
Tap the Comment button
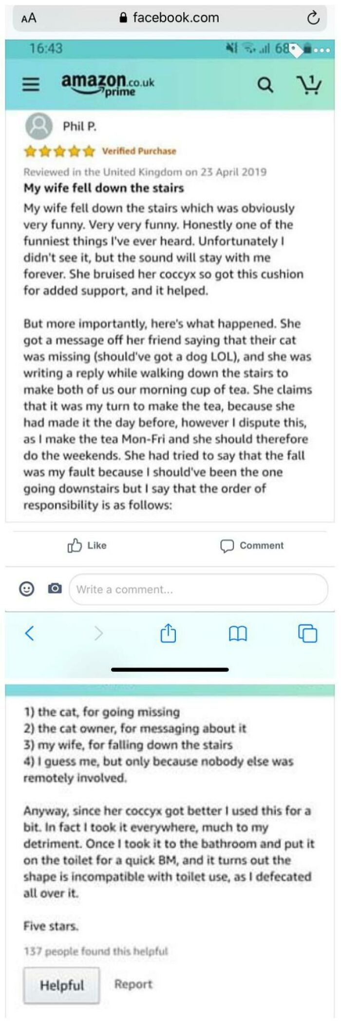tap(252, 545)
